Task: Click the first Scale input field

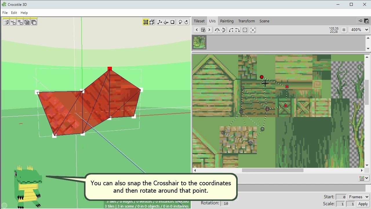Action: pos(341,204)
